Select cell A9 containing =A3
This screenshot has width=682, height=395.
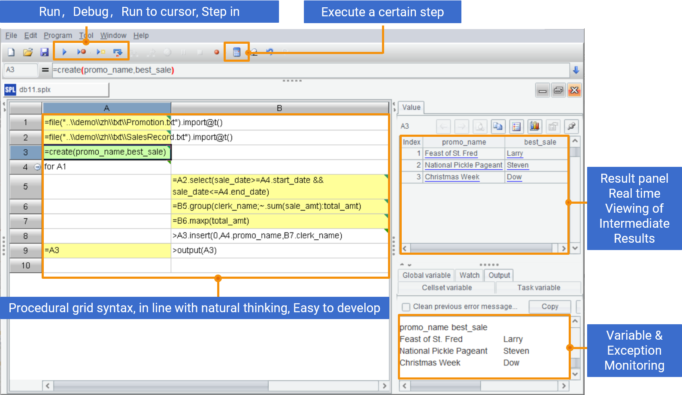coord(107,250)
